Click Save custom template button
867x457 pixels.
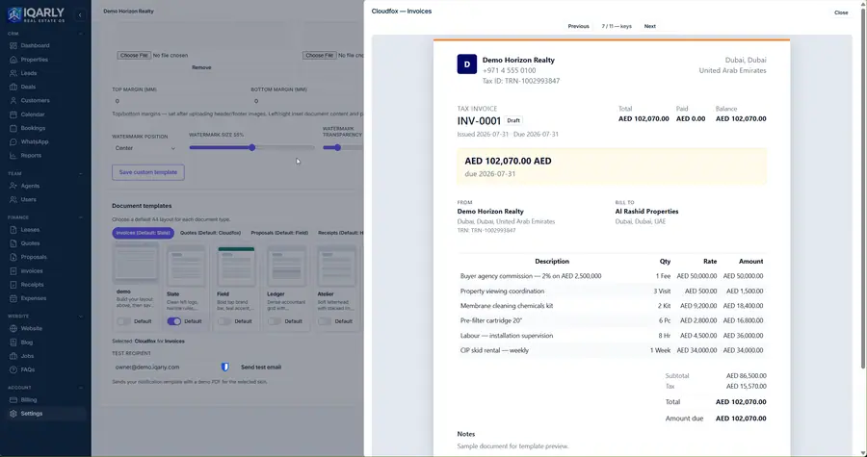pyautogui.click(x=148, y=172)
